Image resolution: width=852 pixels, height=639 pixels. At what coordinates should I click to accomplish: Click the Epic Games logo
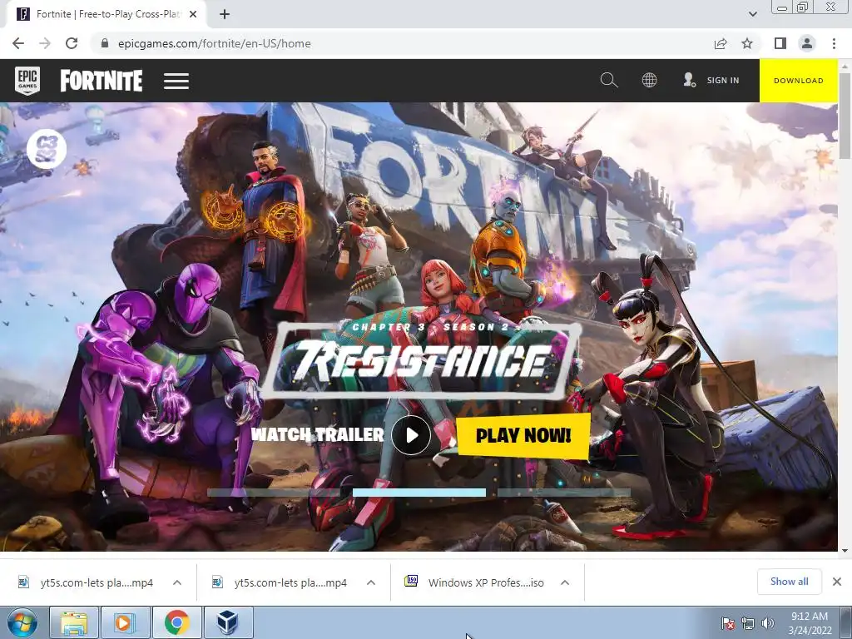[x=27, y=81]
